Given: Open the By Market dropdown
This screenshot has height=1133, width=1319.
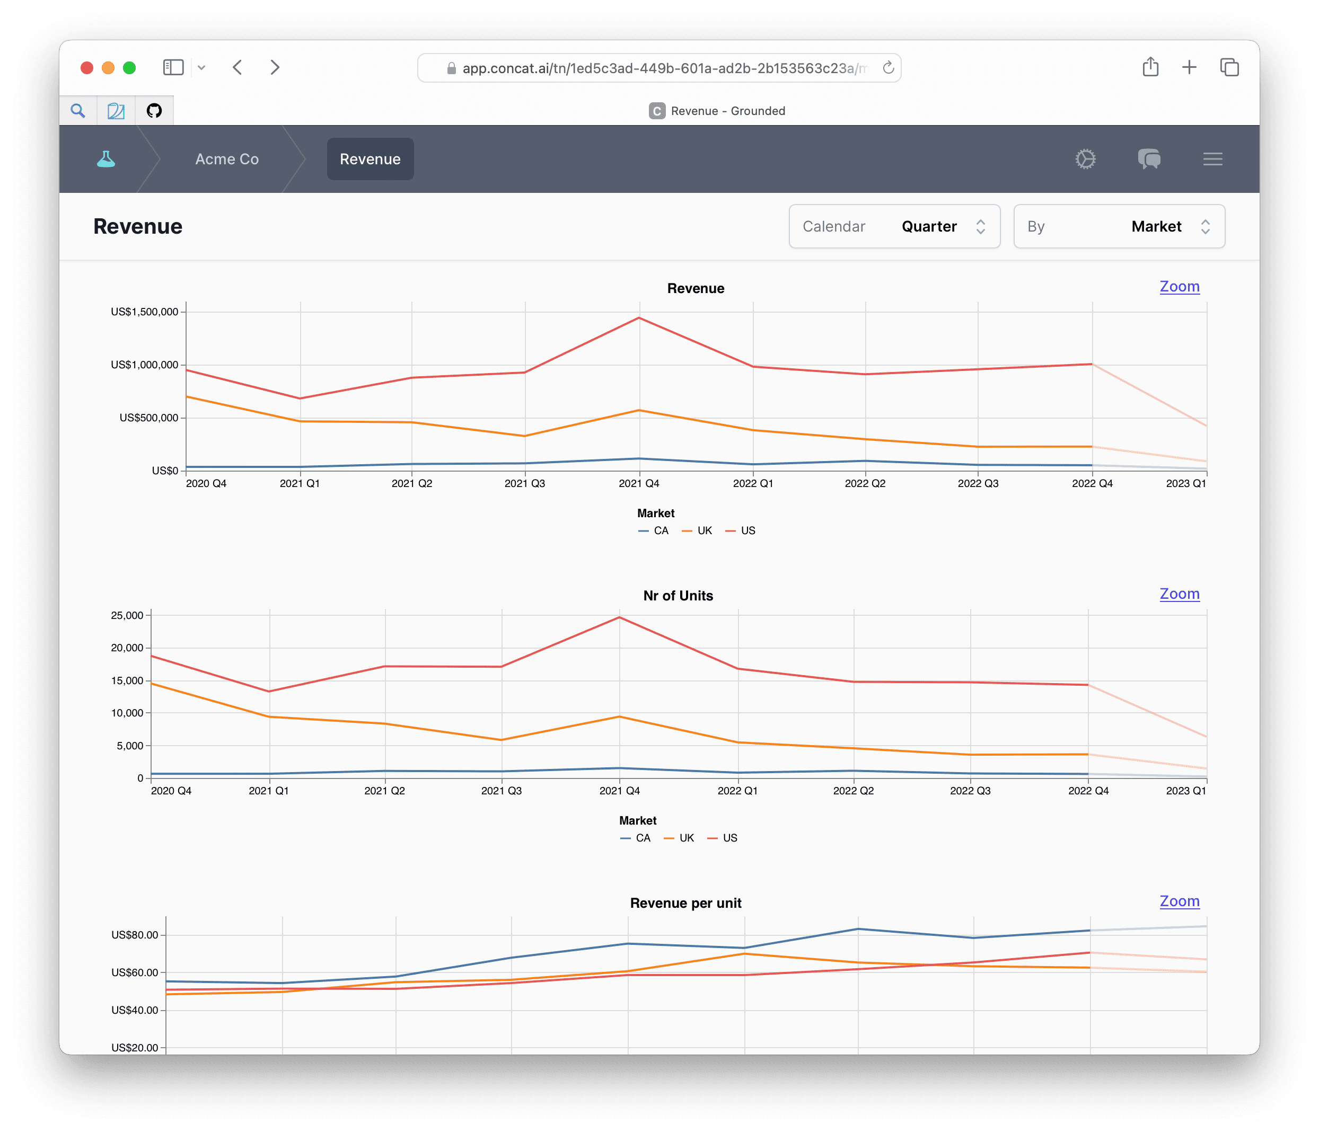Looking at the screenshot, I should pyautogui.click(x=1119, y=226).
